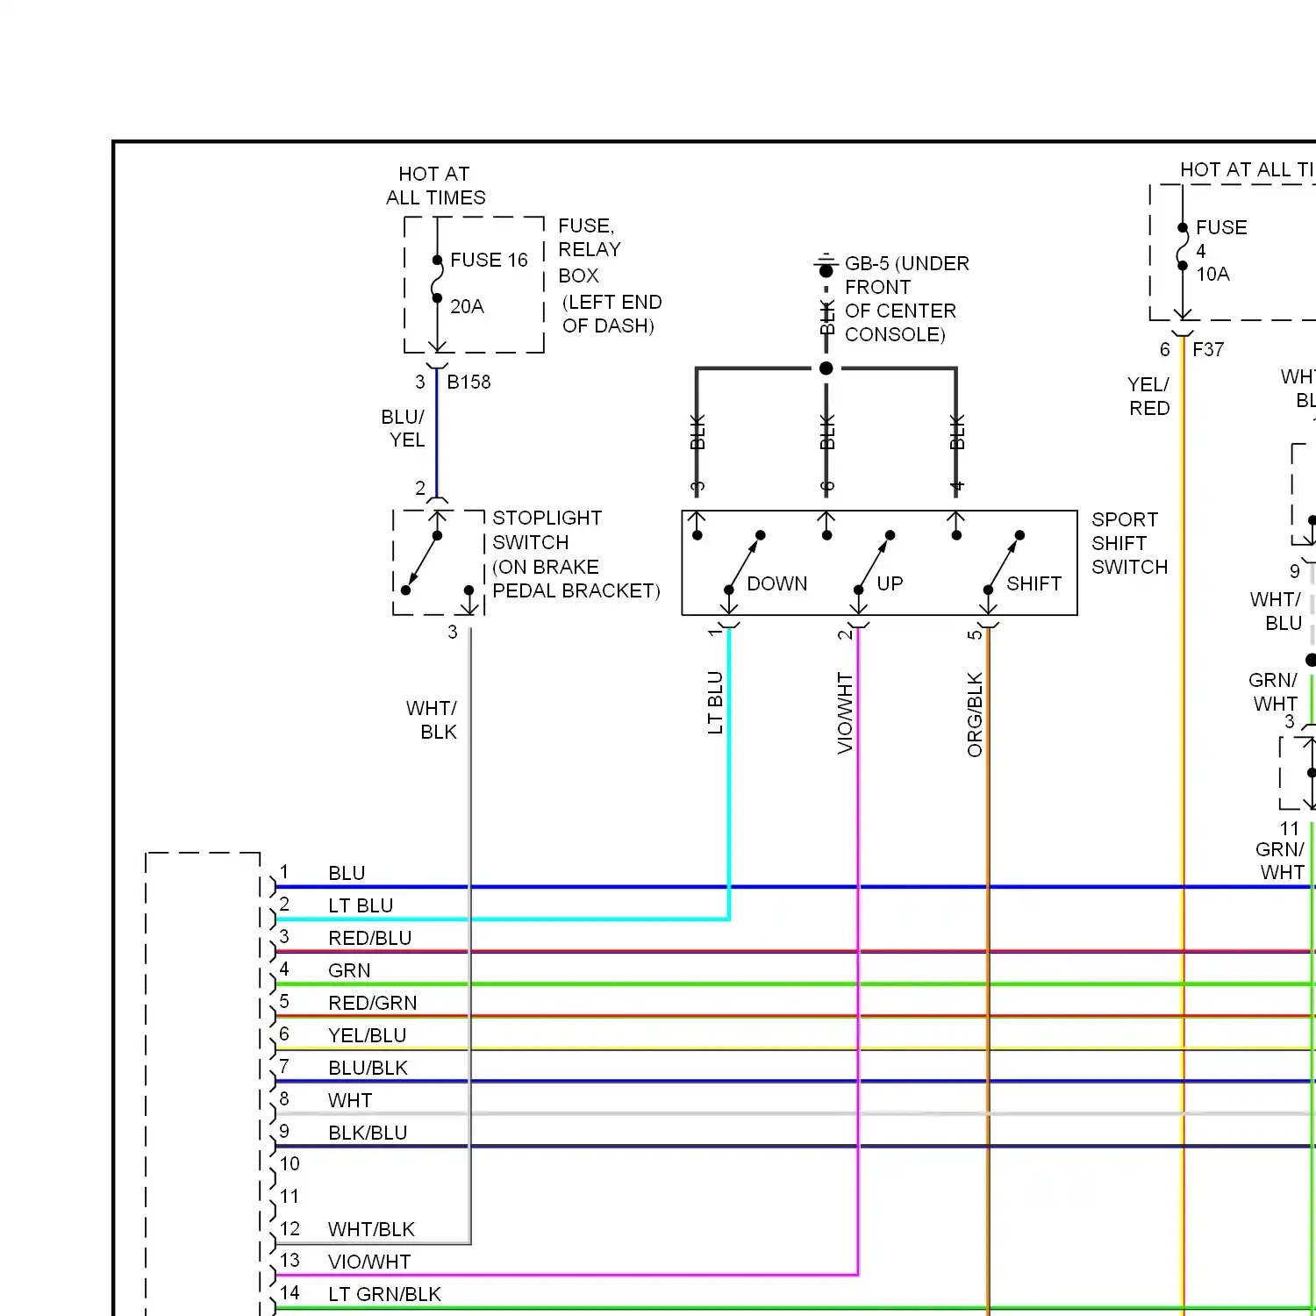This screenshot has height=1316, width=1316.
Task: Click pin 2 LT BLU connector label
Action: pos(361,905)
